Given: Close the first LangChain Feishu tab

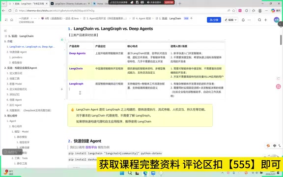Looking at the screenshot, I should point(47,3).
